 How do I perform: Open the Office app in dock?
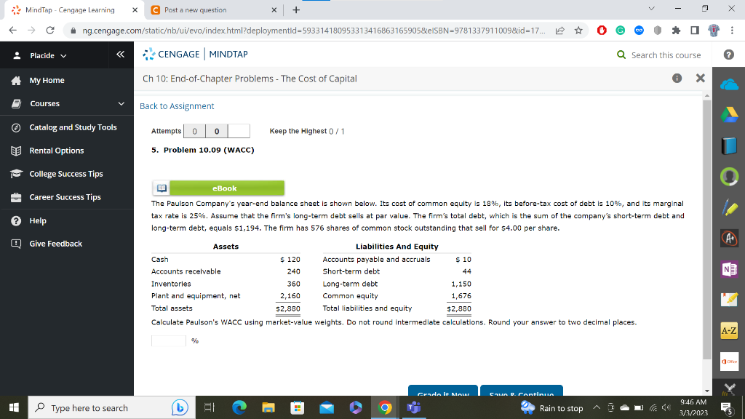coord(729,361)
